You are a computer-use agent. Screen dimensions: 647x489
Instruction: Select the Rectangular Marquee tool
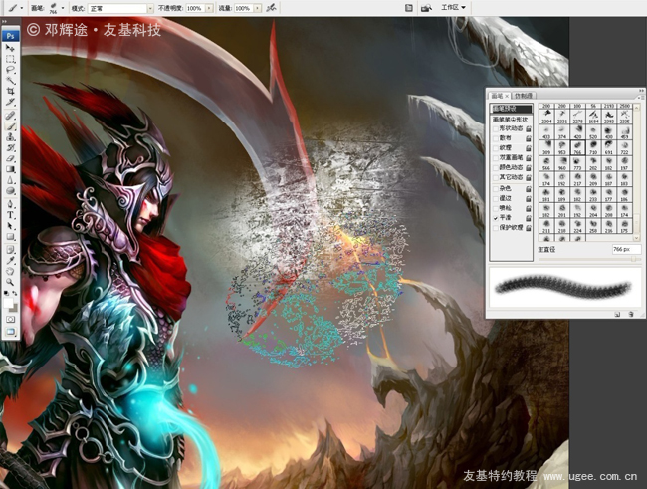pyautogui.click(x=10, y=59)
